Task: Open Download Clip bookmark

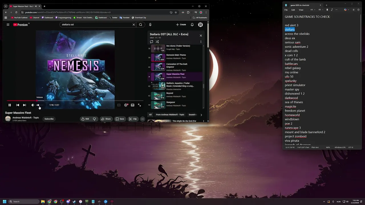Action: [x=139, y=18]
